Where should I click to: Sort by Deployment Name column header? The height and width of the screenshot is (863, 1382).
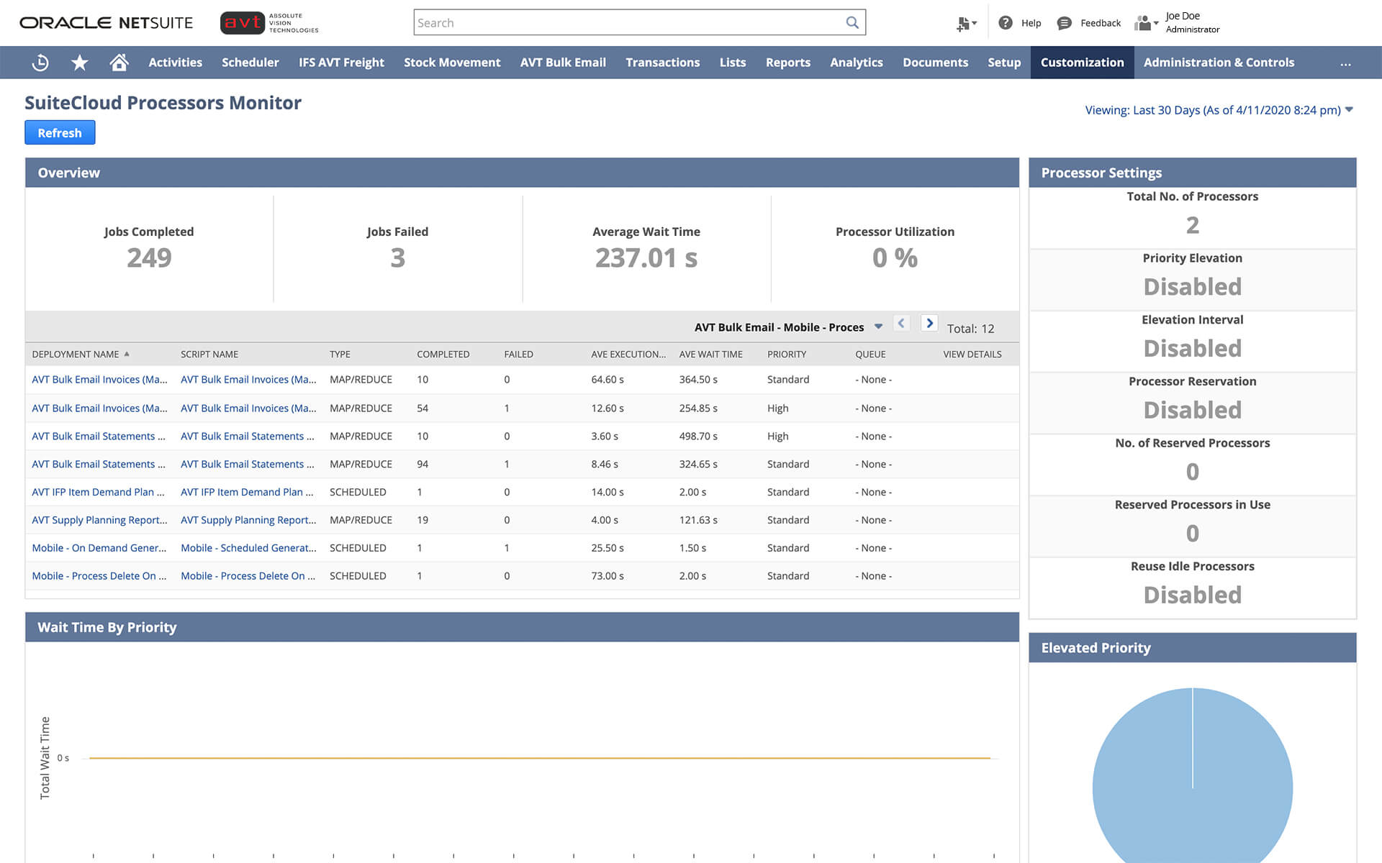(x=76, y=355)
